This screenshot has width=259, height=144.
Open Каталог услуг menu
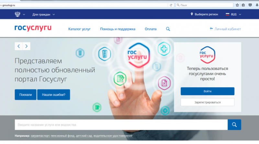(x=79, y=29)
